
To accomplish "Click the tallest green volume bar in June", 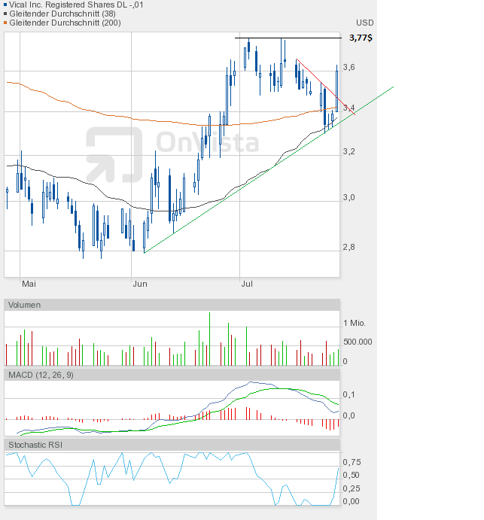I will pos(210,339).
